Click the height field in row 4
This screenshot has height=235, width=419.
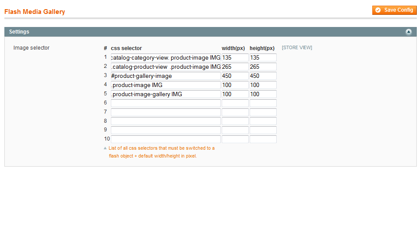tap(263, 85)
